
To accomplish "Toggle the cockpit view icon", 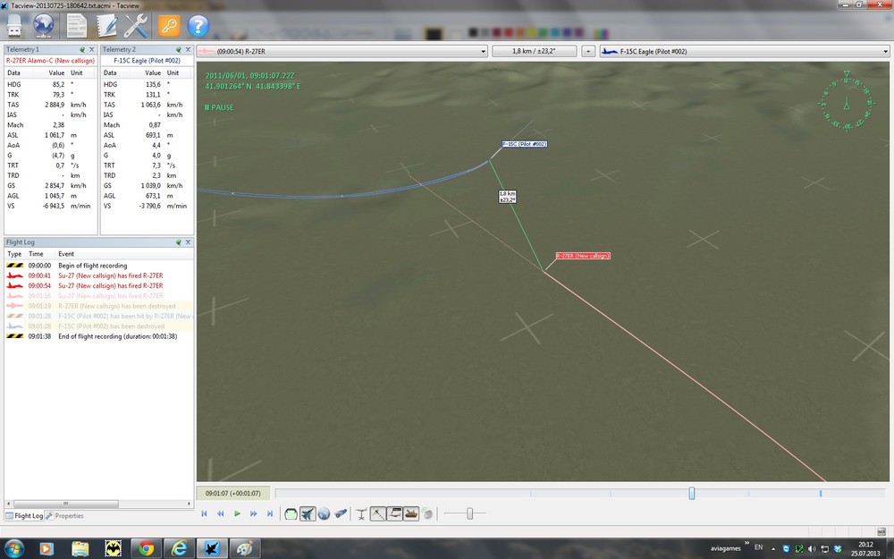I will click(291, 514).
